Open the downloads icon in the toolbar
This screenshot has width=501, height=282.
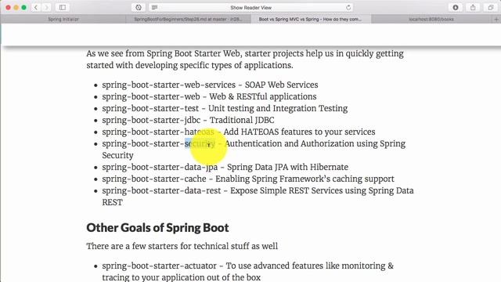click(456, 7)
